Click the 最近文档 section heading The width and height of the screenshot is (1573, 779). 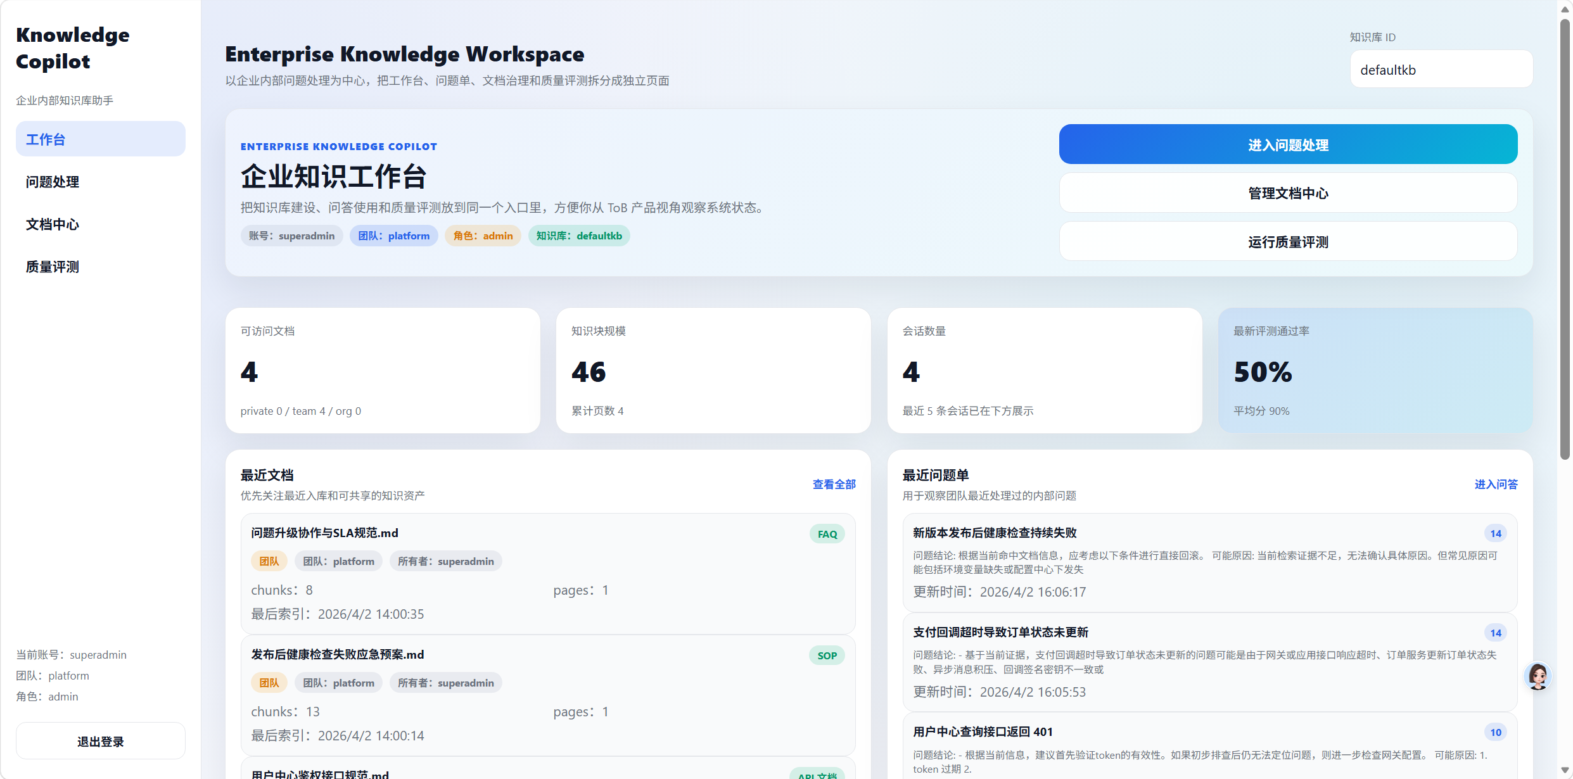tap(267, 475)
